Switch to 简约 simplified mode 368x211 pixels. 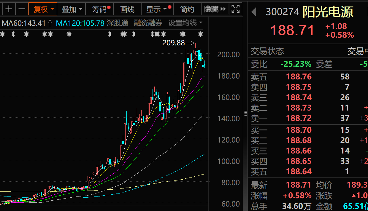coord(187,9)
